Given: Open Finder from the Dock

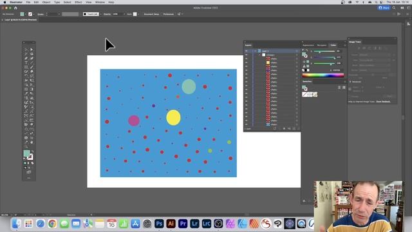Looking at the screenshot, I should 17,224.
